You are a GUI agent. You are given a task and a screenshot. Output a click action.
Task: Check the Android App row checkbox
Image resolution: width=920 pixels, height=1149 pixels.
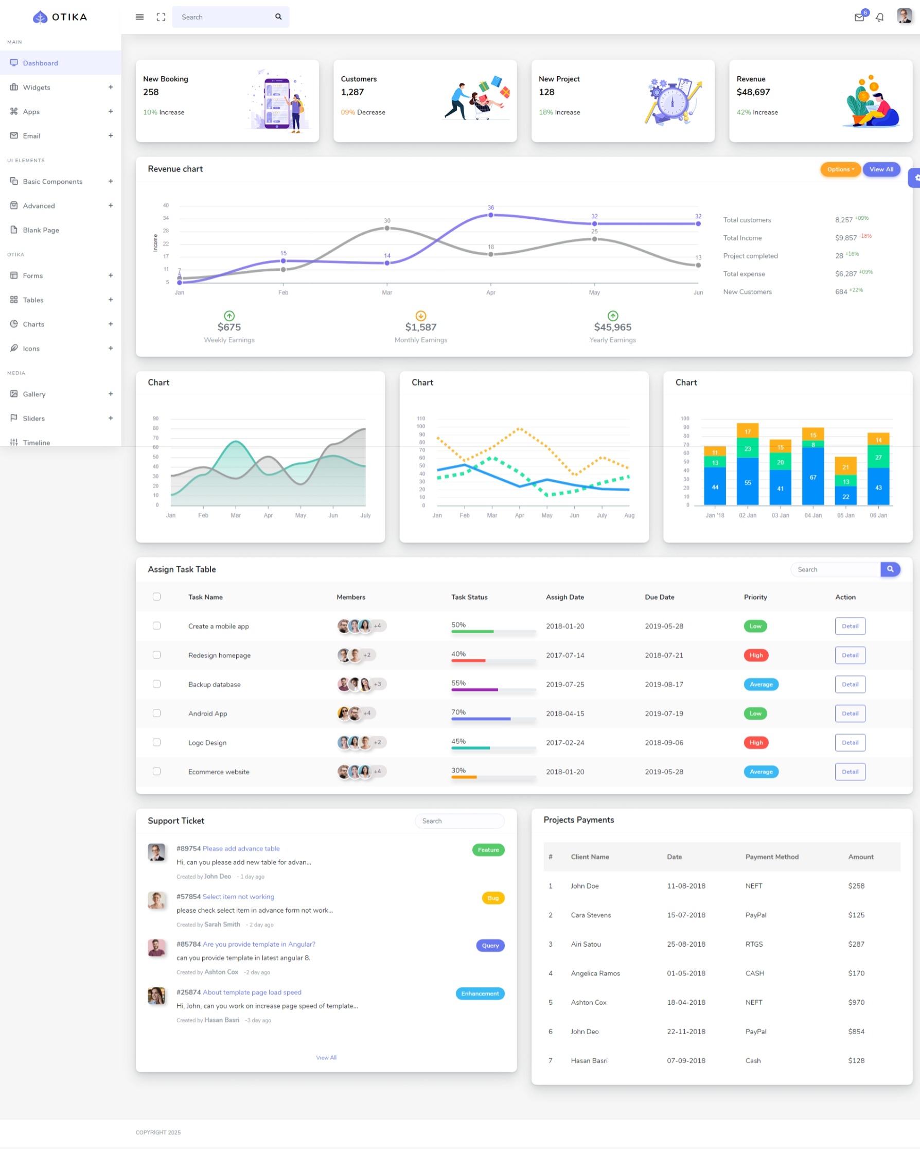(156, 713)
